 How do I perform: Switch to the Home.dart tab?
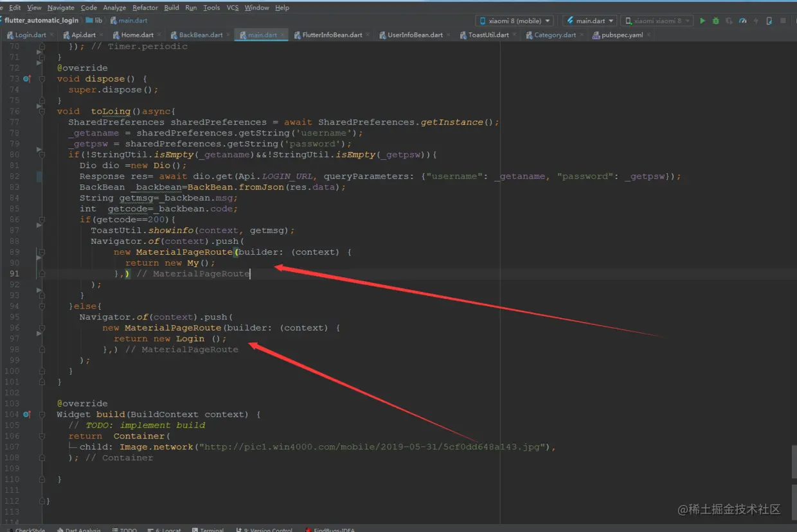(x=137, y=35)
